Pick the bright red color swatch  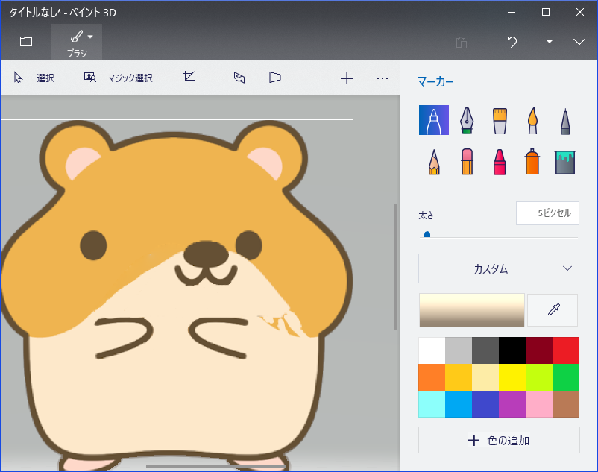click(x=566, y=350)
